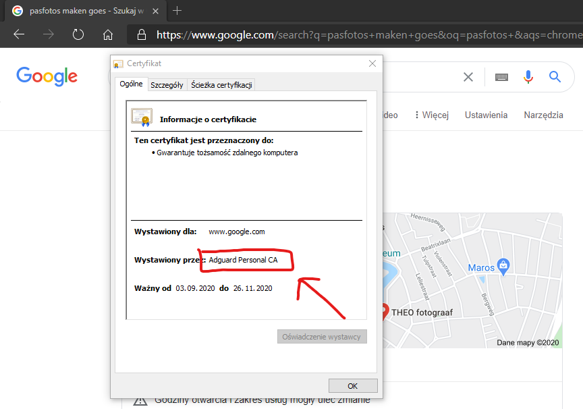
Task: Click the certificate ribbon icon beside 'Informacje o certyfikacie'
Action: point(142,117)
